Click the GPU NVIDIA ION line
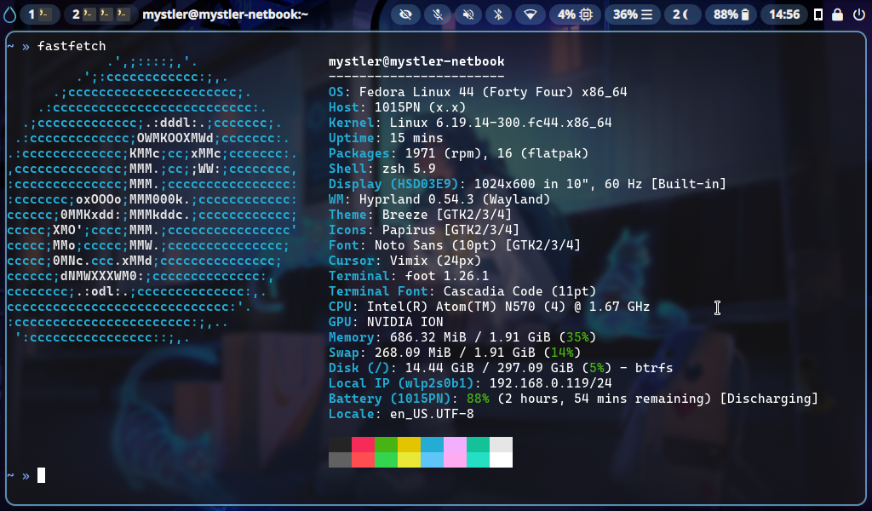Screen dimensions: 872x511 pos(386,322)
